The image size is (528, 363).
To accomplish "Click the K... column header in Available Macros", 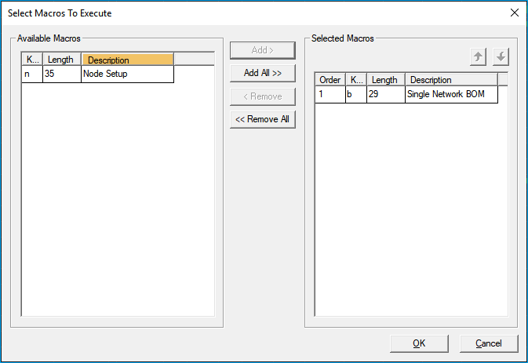I will pyautogui.click(x=32, y=60).
